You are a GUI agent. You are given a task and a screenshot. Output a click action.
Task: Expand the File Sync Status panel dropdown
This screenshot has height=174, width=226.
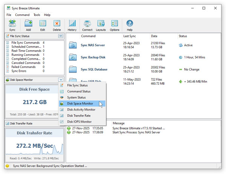tap(61, 36)
